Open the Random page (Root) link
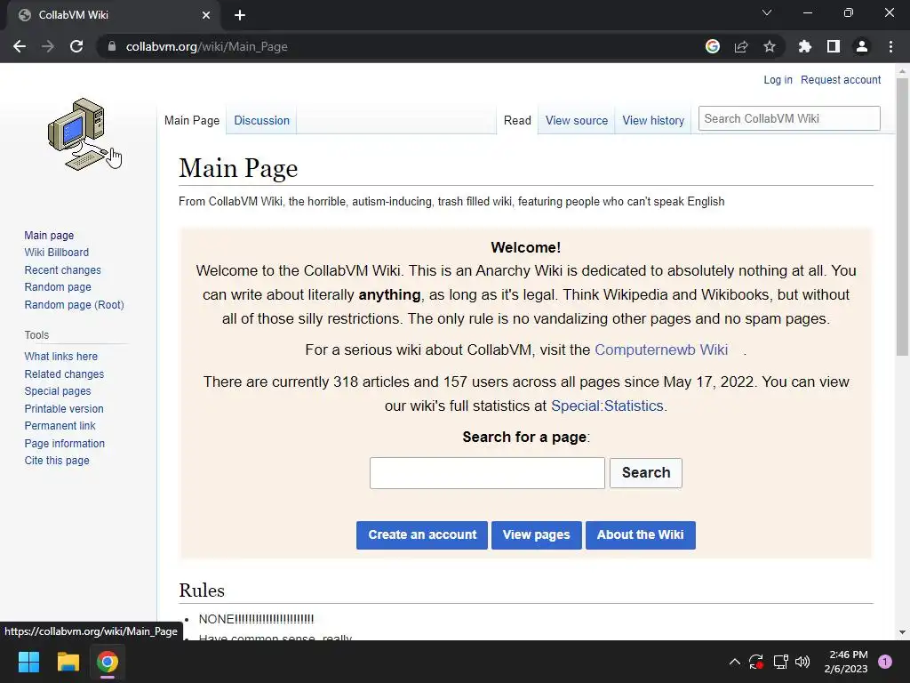The width and height of the screenshot is (910, 683). point(74,304)
